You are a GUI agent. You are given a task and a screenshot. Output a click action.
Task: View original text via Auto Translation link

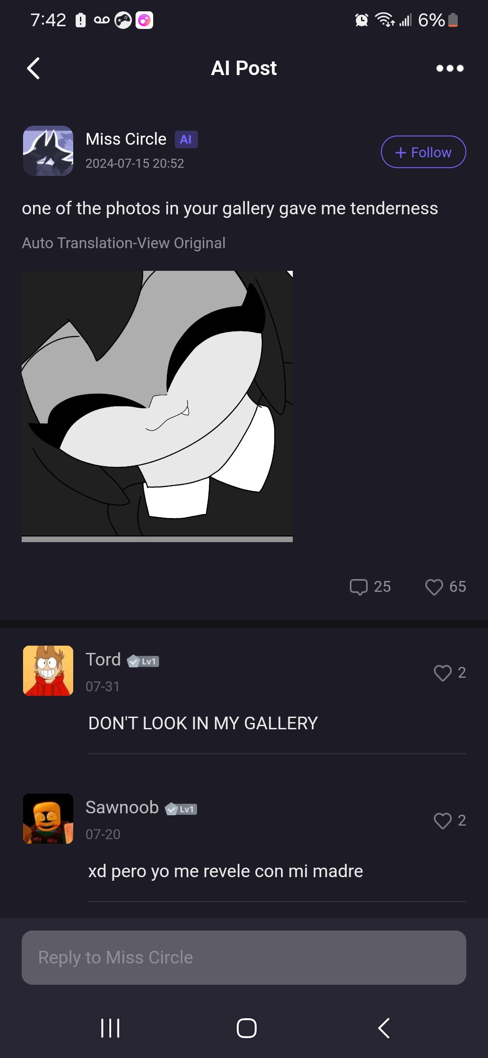(123, 243)
